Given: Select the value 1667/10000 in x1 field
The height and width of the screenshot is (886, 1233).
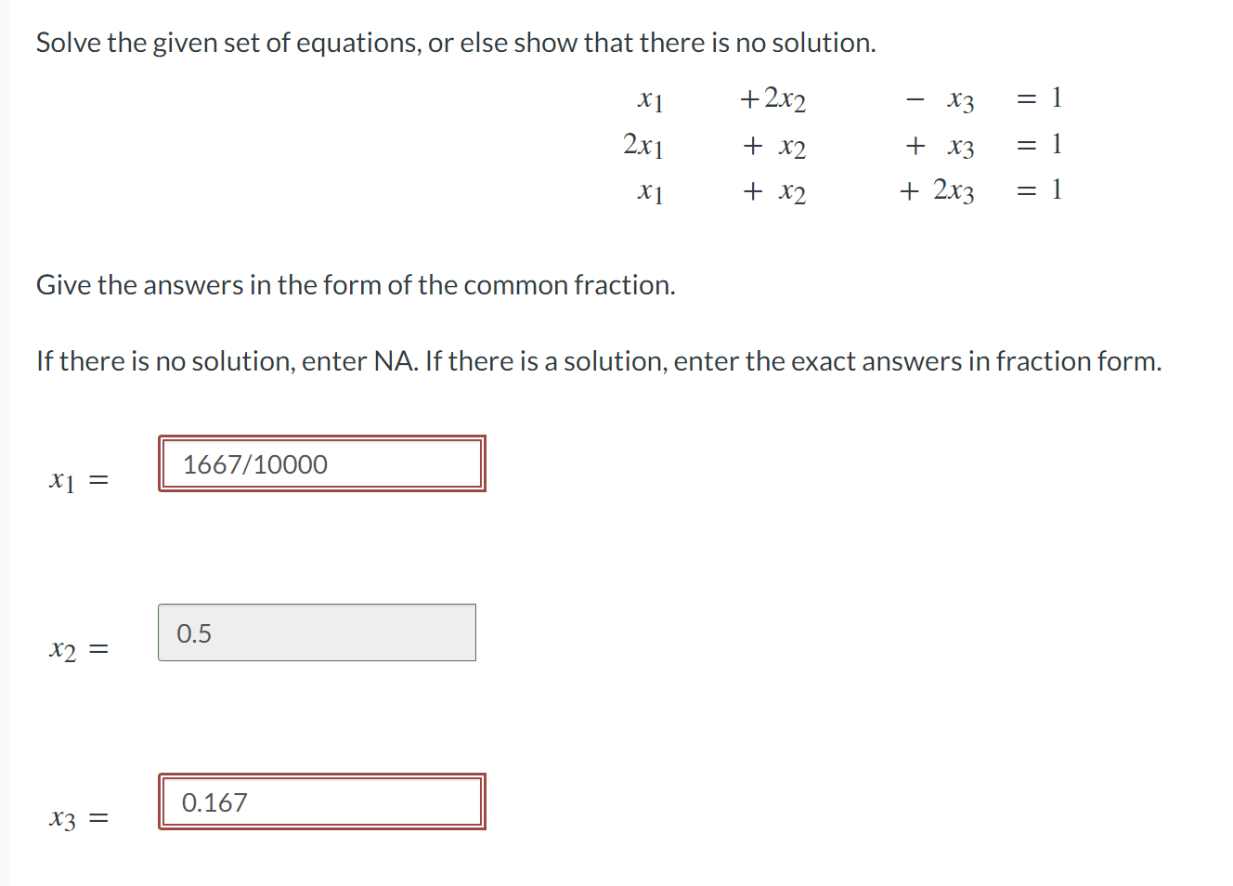Looking at the screenshot, I should pyautogui.click(x=254, y=463).
